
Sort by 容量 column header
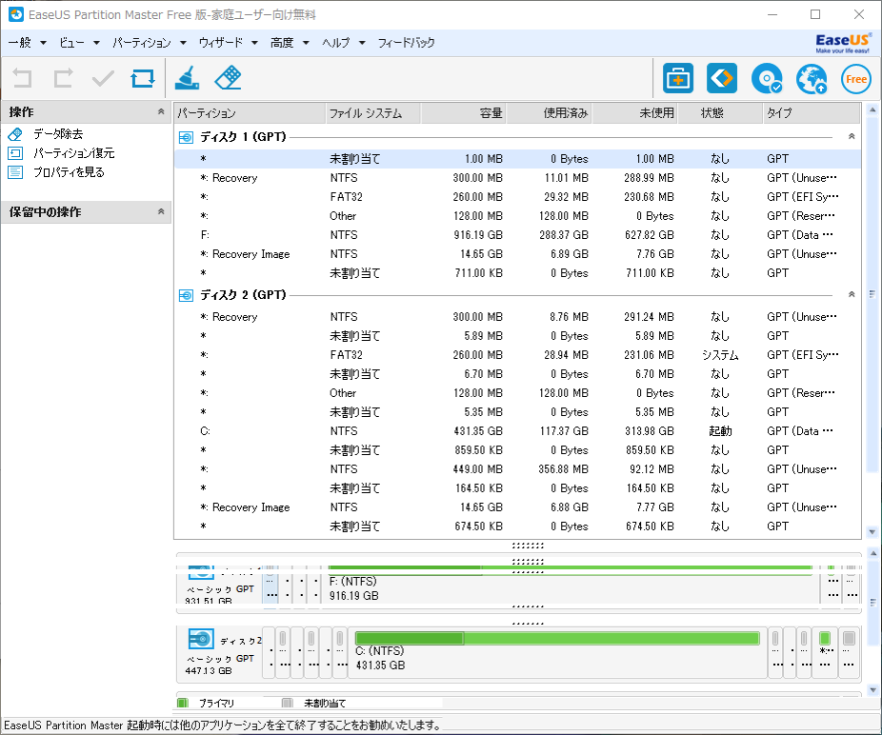tap(464, 113)
